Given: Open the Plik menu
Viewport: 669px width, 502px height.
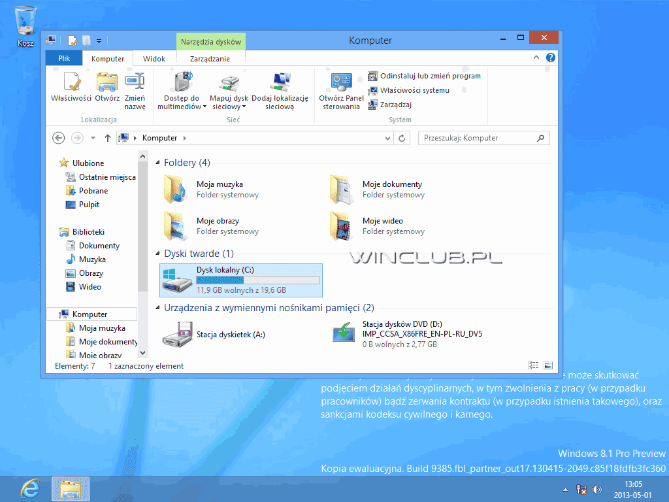Looking at the screenshot, I should click(63, 58).
